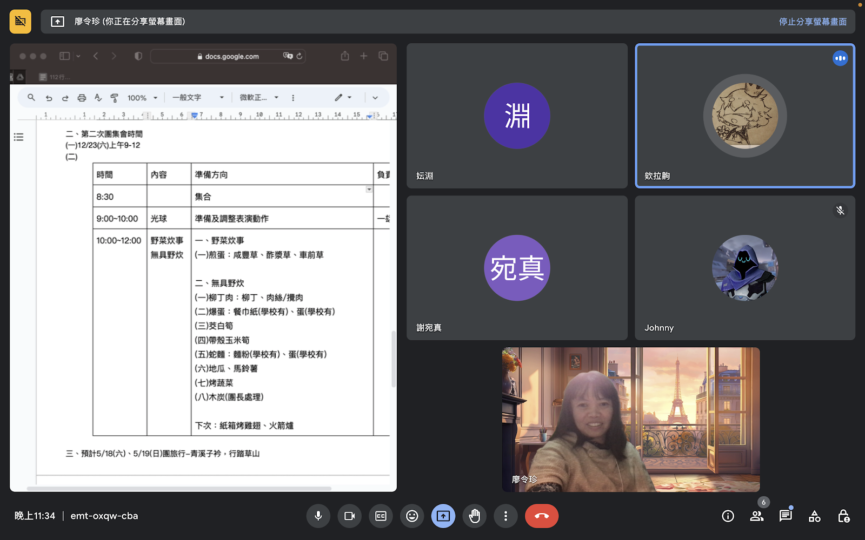Click the right indent marker on ruler
Viewport: 865px width, 540px height.
tap(369, 116)
